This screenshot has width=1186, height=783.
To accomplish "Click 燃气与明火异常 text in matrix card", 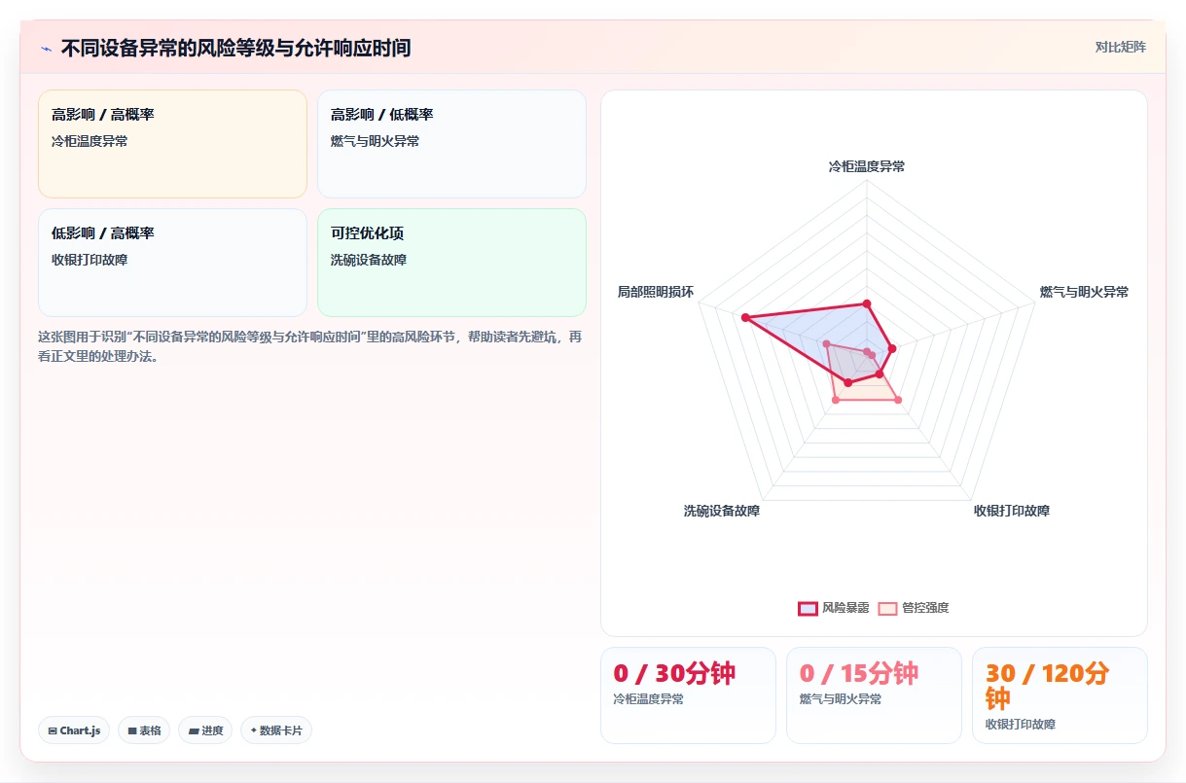I will click(x=376, y=141).
